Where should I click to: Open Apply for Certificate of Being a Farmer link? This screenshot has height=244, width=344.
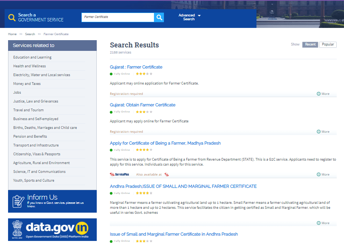[x=165, y=143]
